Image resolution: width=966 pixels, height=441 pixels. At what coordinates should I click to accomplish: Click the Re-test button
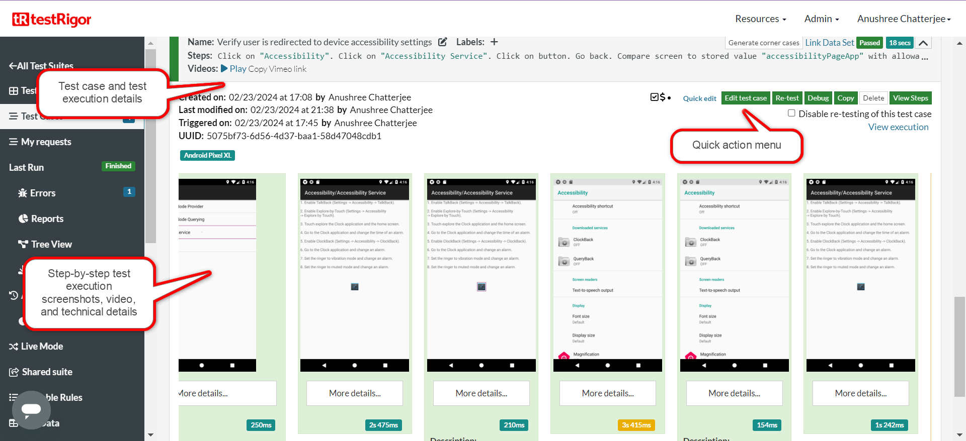click(787, 98)
